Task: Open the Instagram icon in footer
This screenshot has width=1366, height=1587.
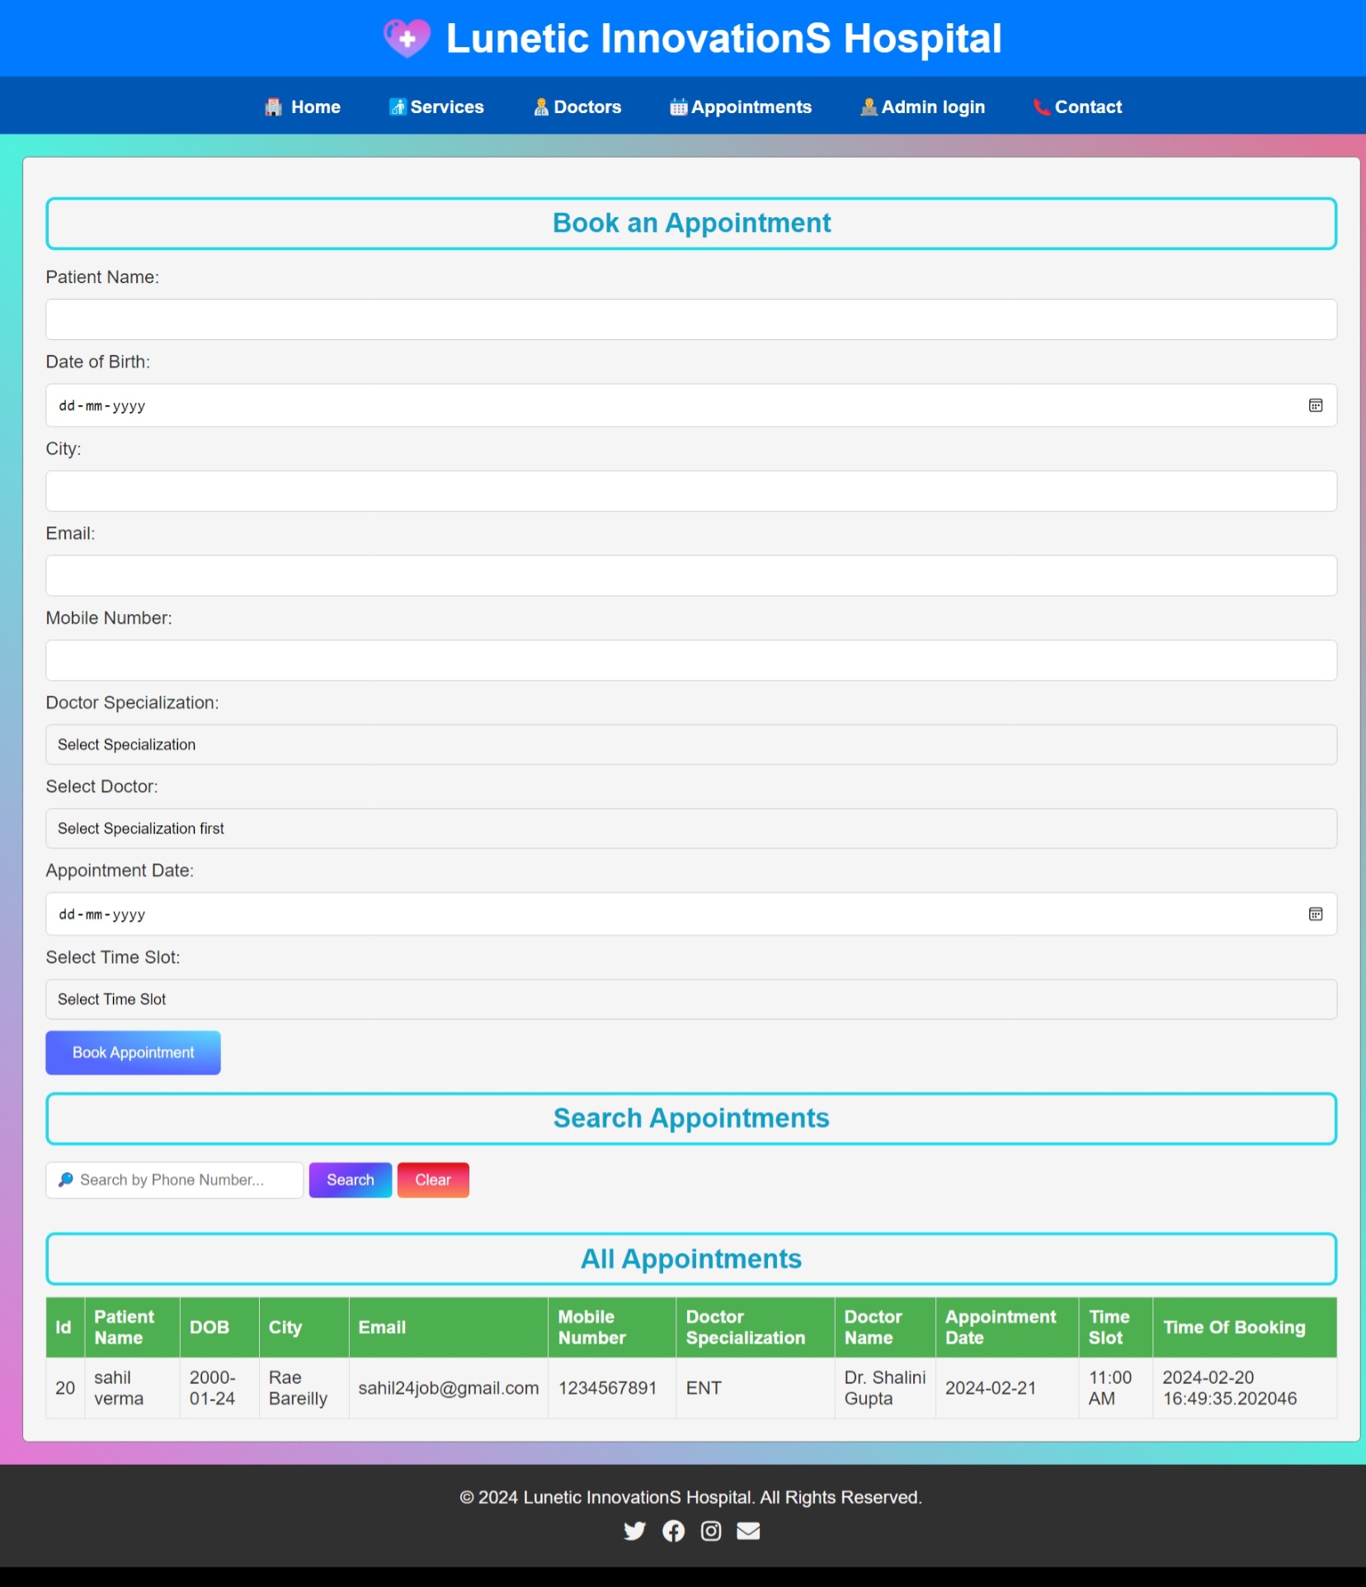Action: pyautogui.click(x=710, y=1531)
